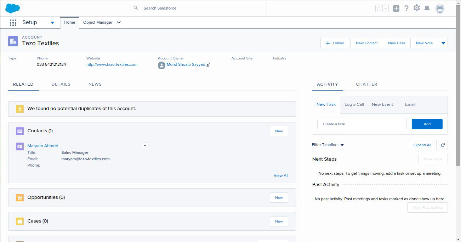Viewport: 461px width, 242px height.
Task: Open the Opportunities (0) related list
Action: pyautogui.click(x=46, y=197)
